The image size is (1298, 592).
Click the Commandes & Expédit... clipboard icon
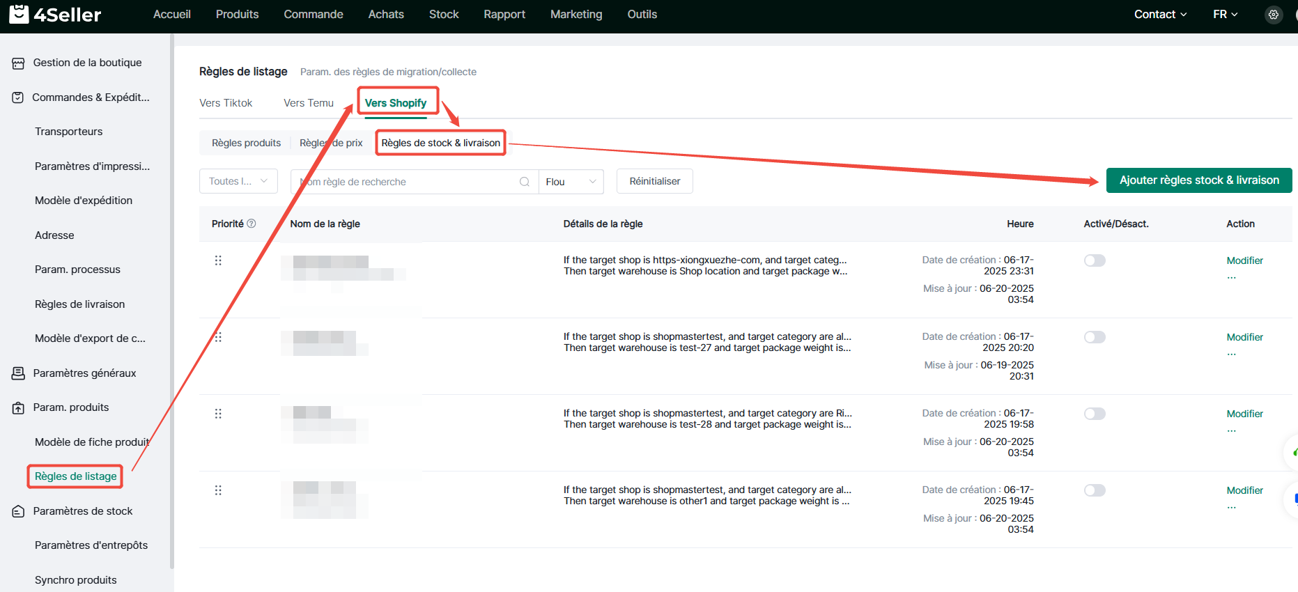point(18,98)
